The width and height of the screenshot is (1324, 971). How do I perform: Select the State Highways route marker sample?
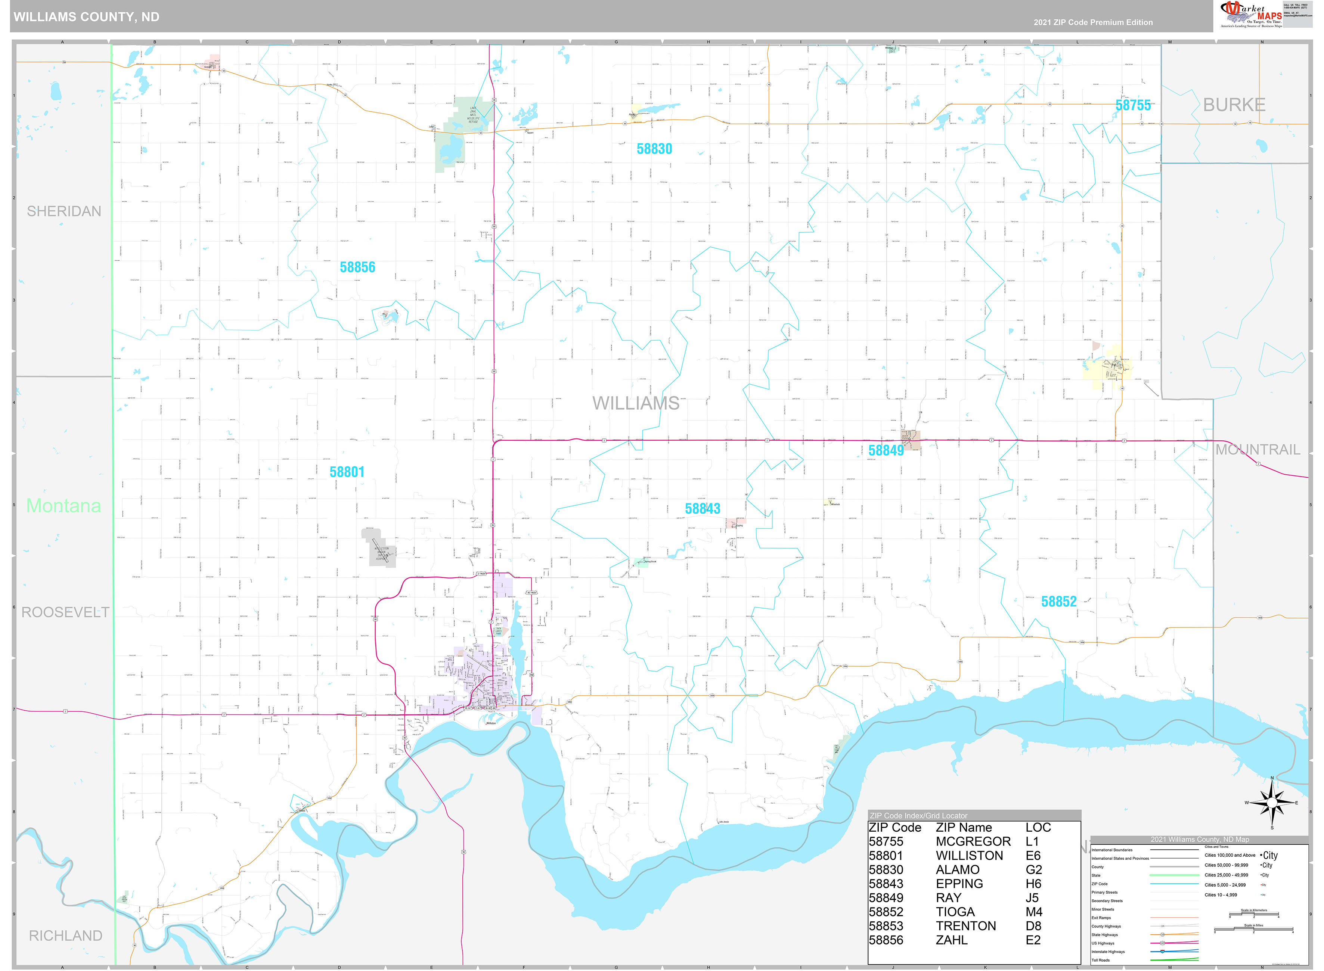pyautogui.click(x=1162, y=934)
